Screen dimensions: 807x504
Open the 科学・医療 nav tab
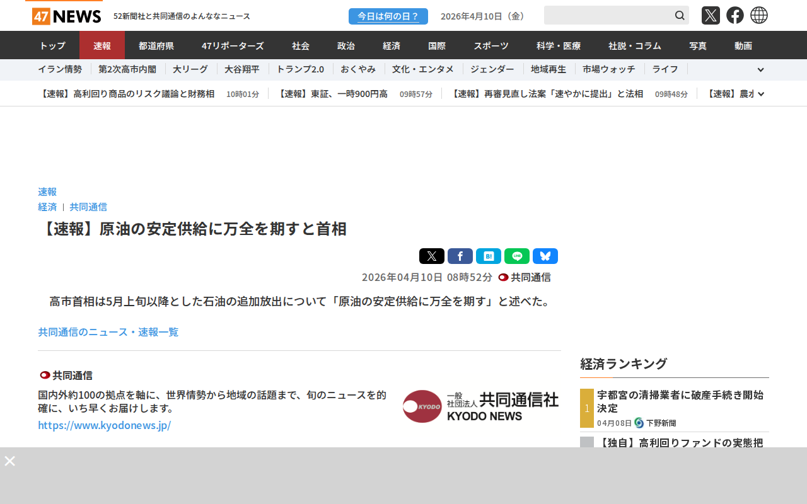pyautogui.click(x=559, y=45)
